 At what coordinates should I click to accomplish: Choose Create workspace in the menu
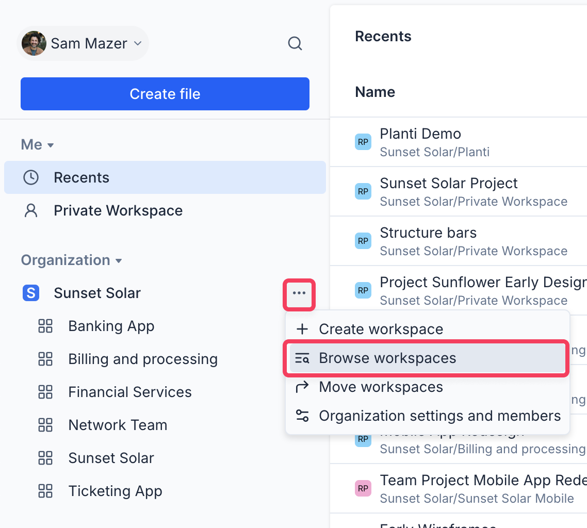381,329
